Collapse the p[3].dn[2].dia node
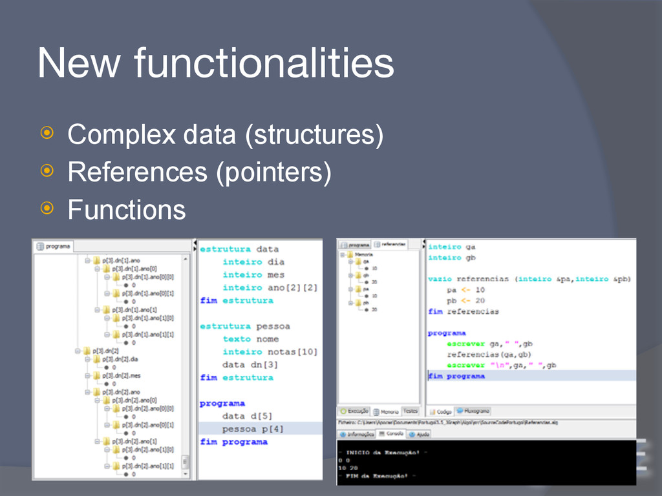 [87, 359]
